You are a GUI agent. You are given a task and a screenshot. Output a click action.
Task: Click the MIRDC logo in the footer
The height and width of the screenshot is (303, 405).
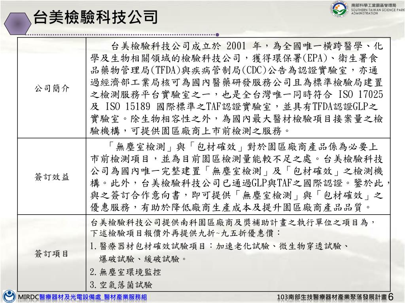click(9, 296)
